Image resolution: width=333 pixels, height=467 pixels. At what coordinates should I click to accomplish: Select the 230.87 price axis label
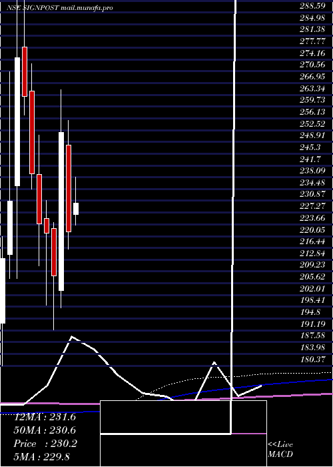(312, 194)
